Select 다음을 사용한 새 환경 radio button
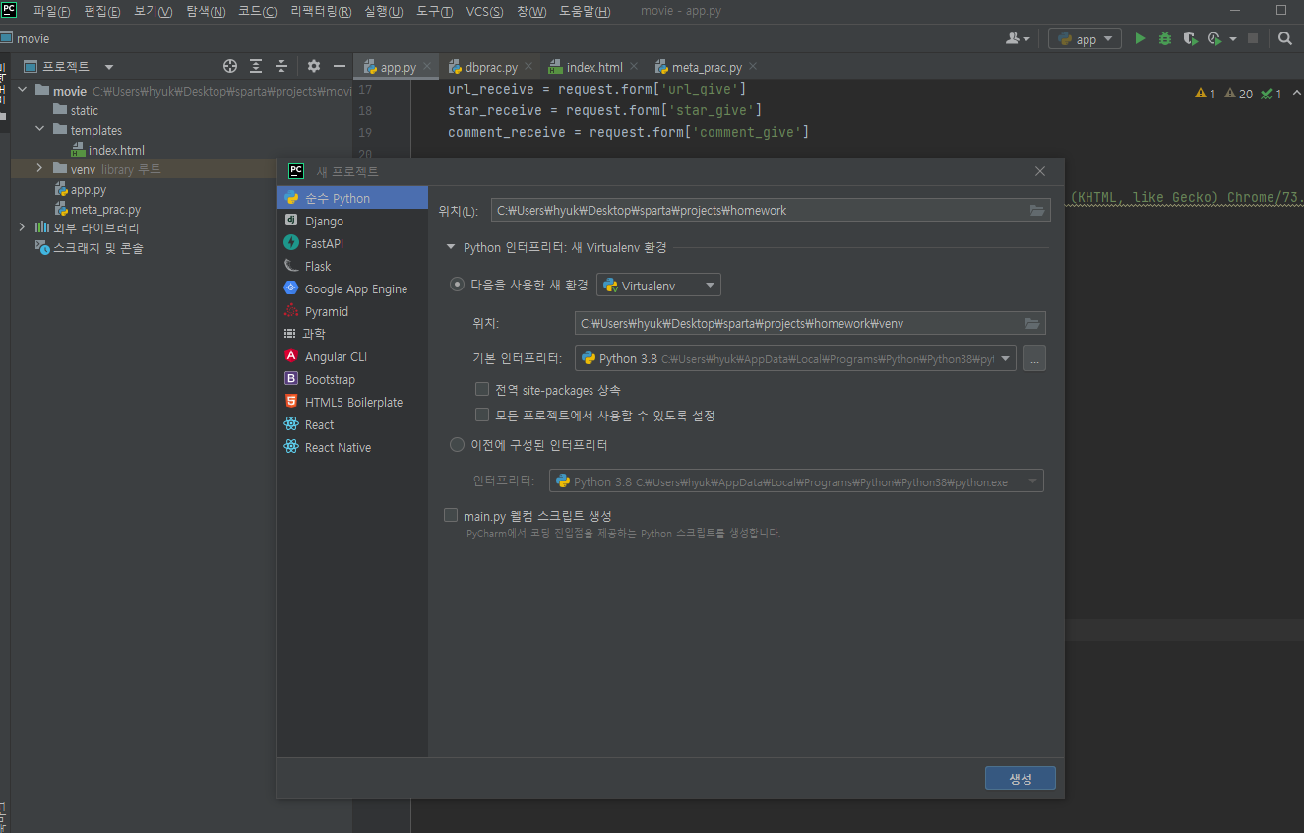 click(457, 285)
